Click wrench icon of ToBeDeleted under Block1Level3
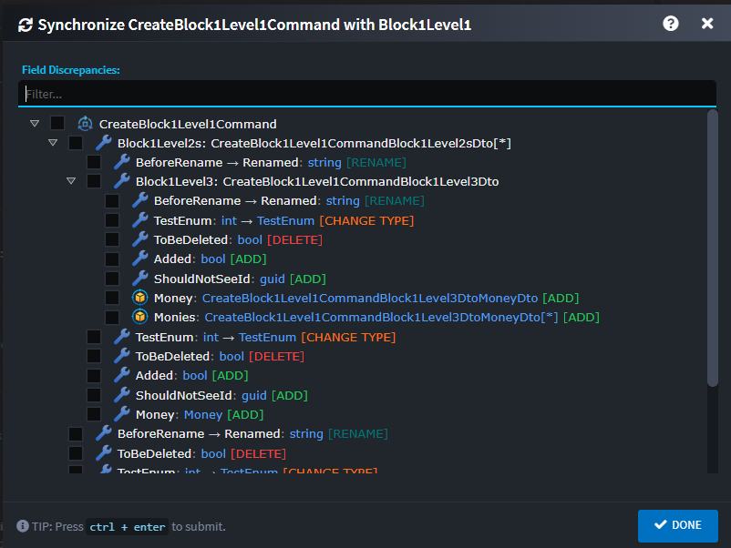Viewport: 731px width, 548px height. [x=139, y=239]
